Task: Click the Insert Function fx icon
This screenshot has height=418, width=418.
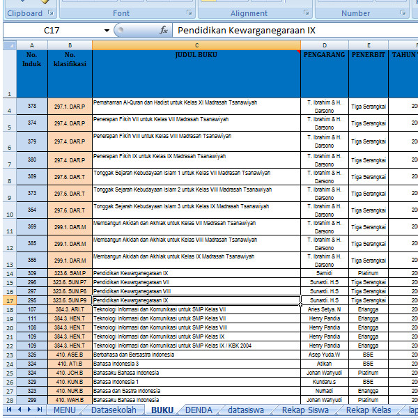Action: [x=164, y=30]
